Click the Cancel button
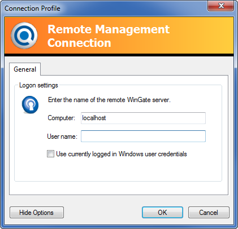 (209, 213)
